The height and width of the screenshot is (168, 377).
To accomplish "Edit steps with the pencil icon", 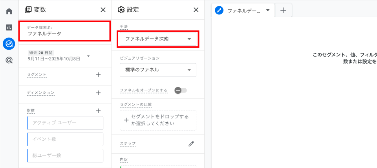I will pos(191,144).
